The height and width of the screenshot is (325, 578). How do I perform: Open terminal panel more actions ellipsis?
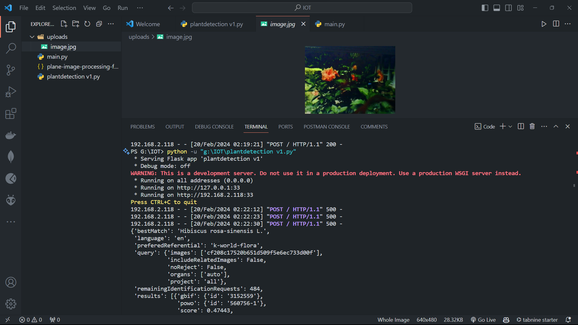click(x=544, y=126)
